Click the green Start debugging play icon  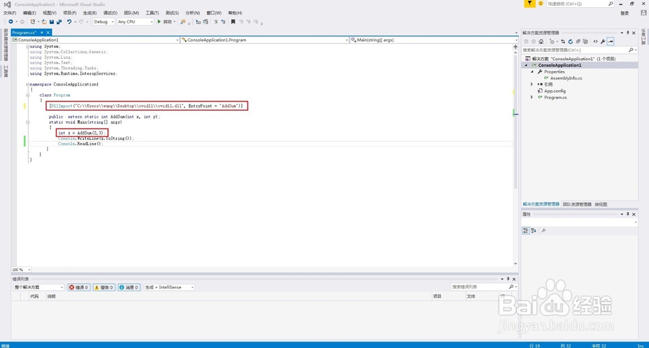point(159,21)
